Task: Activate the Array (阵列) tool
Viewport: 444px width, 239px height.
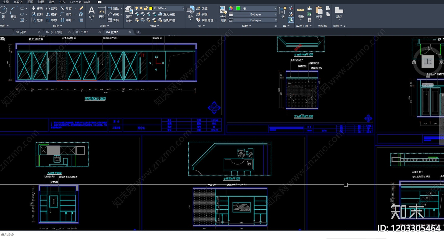Action: click(66, 20)
